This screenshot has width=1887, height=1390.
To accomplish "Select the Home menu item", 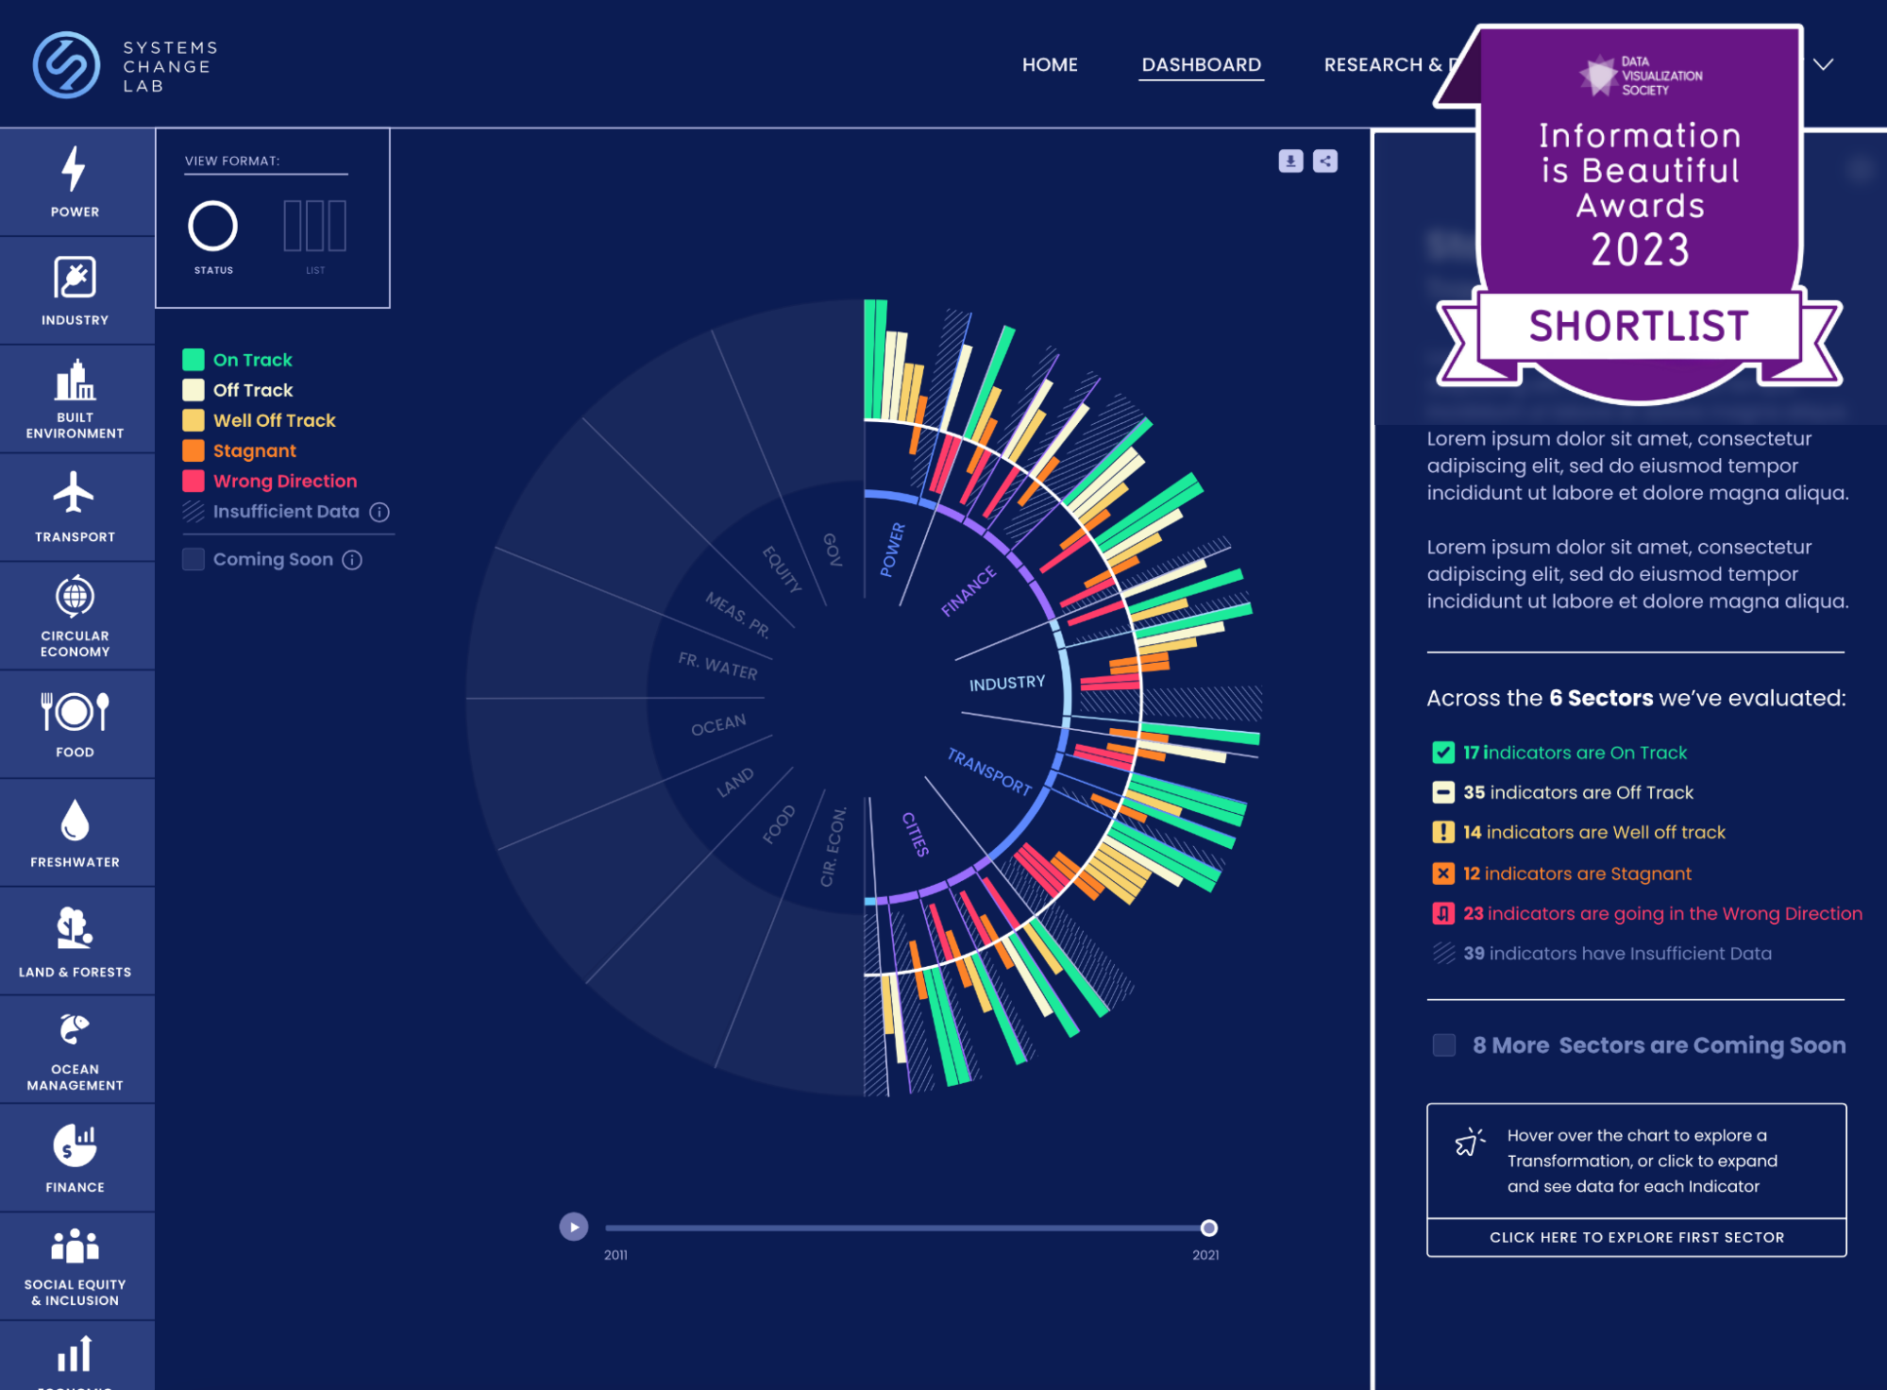I will coord(1049,64).
